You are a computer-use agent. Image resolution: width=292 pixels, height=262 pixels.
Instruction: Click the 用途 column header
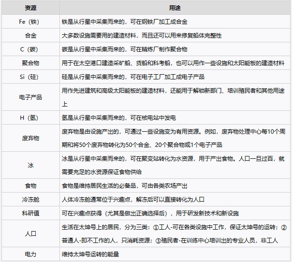[x=175, y=8]
